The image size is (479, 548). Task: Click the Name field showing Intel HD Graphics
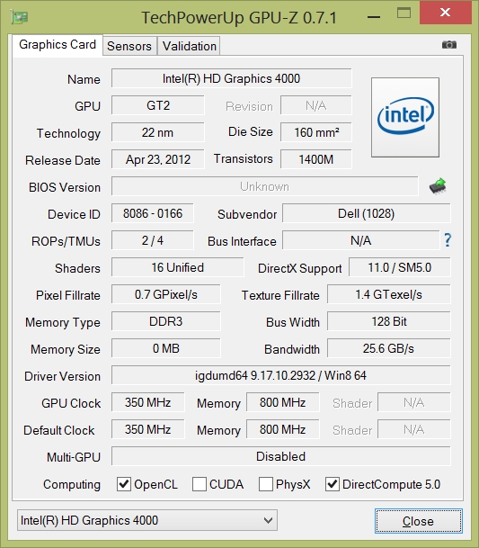coord(232,78)
